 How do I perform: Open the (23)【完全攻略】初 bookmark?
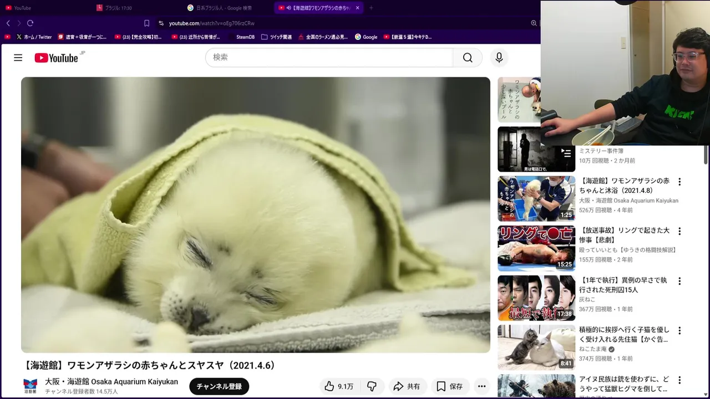[x=138, y=37]
